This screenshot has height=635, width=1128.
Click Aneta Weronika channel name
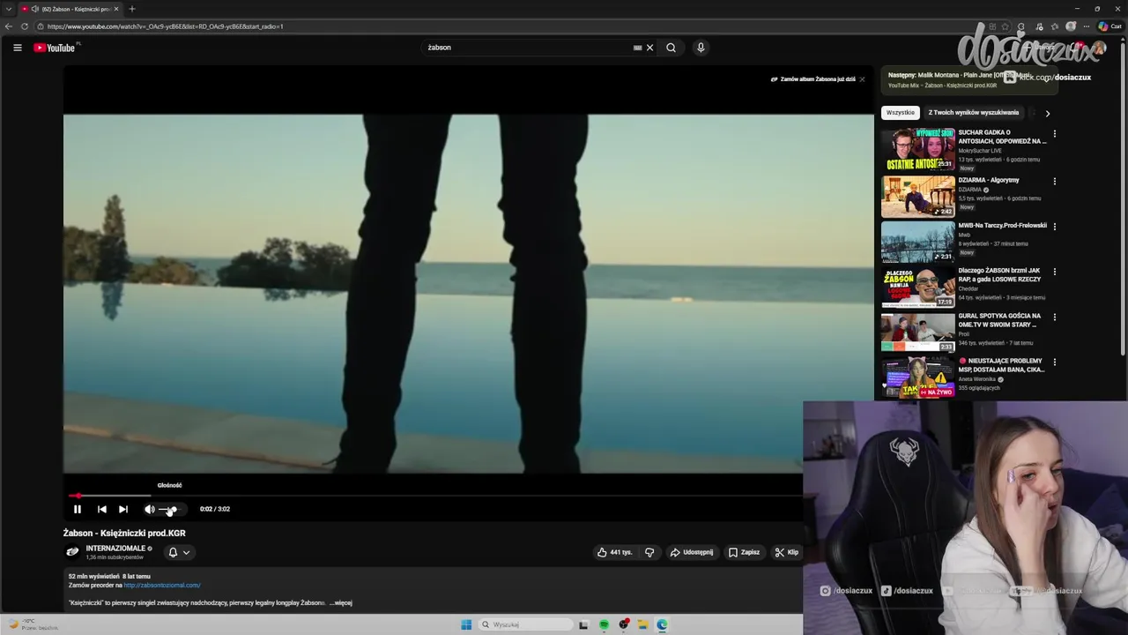pos(977,379)
